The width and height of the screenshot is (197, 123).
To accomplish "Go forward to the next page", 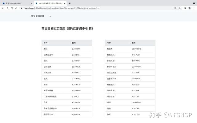I will (x=7, y=8).
